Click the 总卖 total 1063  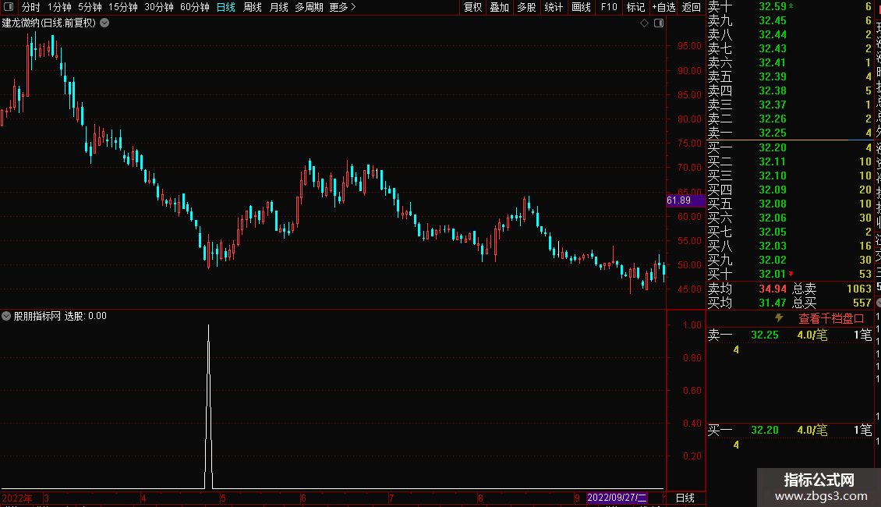pyautogui.click(x=859, y=289)
